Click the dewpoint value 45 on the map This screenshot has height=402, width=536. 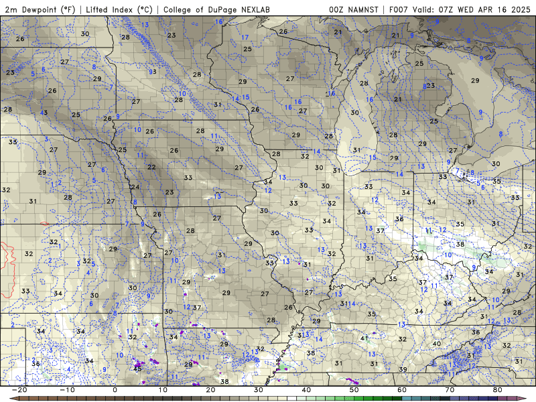(137, 369)
